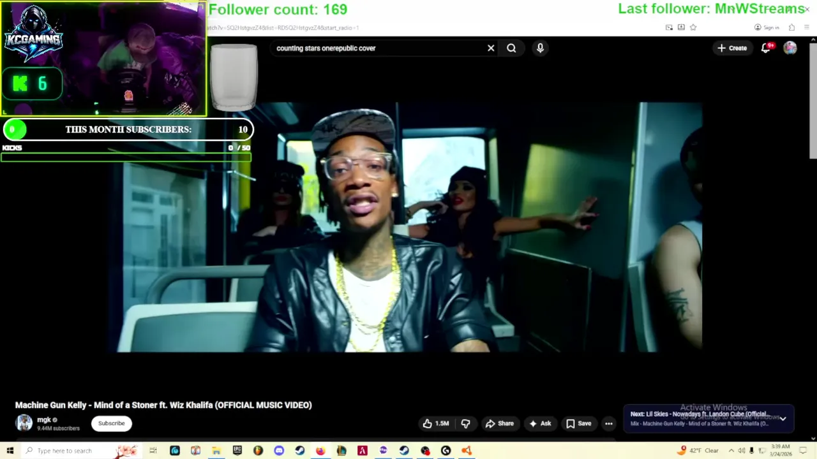This screenshot has height=459, width=817.
Task: Open the Windows Start menu
Action: coord(10,451)
